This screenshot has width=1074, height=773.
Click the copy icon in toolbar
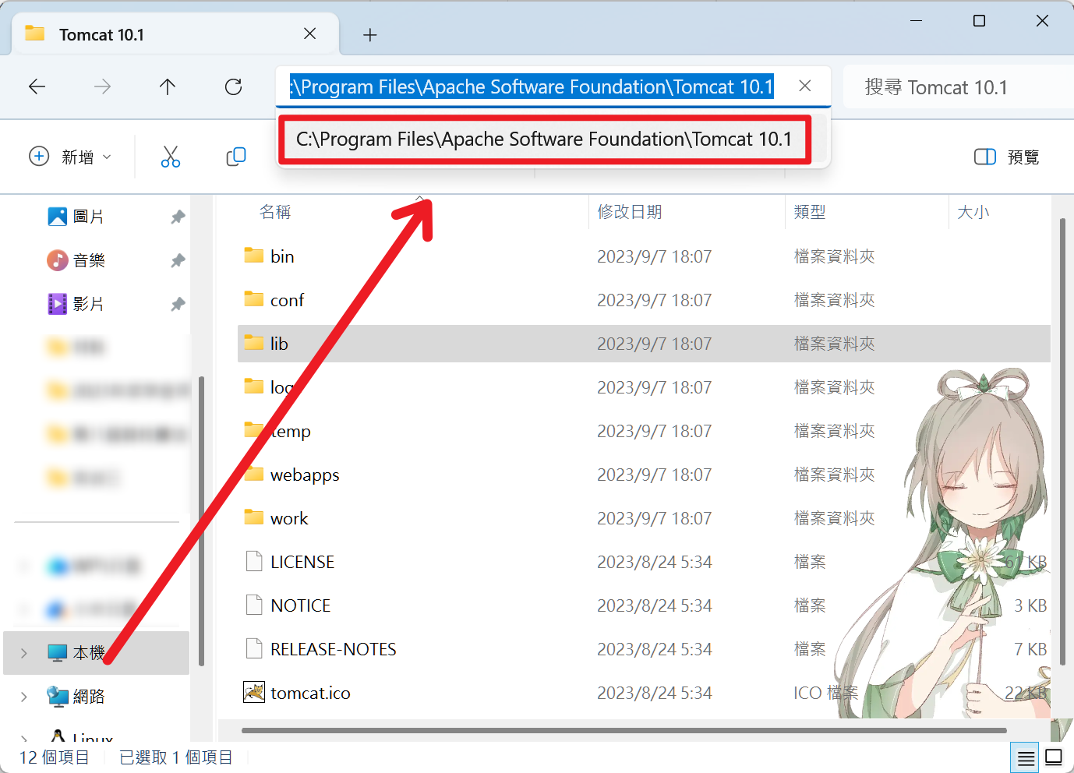[236, 157]
